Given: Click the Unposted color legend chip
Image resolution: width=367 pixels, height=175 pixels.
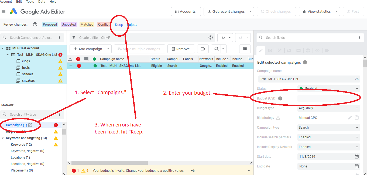Looking at the screenshot, I should [x=69, y=25].
